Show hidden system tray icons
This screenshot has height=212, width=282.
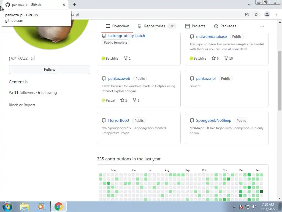pyautogui.click(x=234, y=207)
